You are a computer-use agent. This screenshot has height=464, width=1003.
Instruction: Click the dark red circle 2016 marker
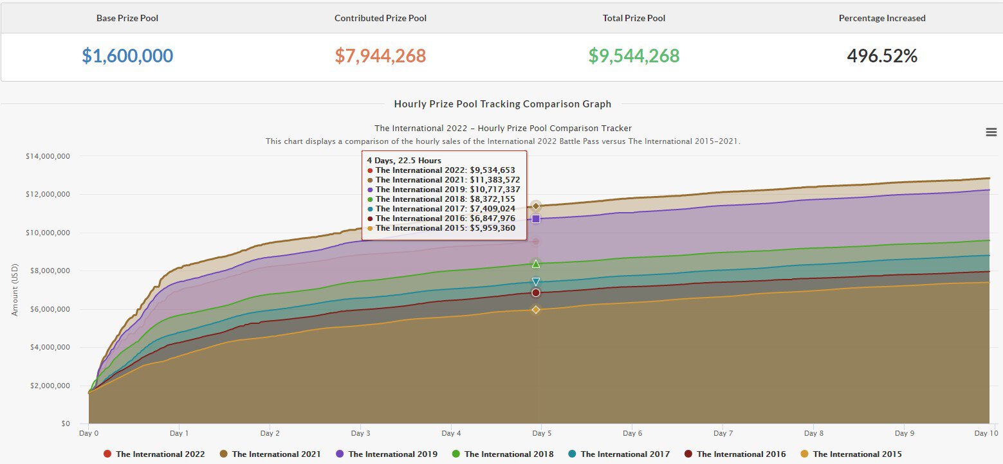point(536,293)
